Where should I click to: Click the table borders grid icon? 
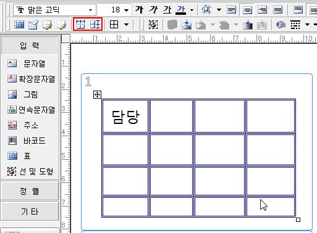pos(114,25)
